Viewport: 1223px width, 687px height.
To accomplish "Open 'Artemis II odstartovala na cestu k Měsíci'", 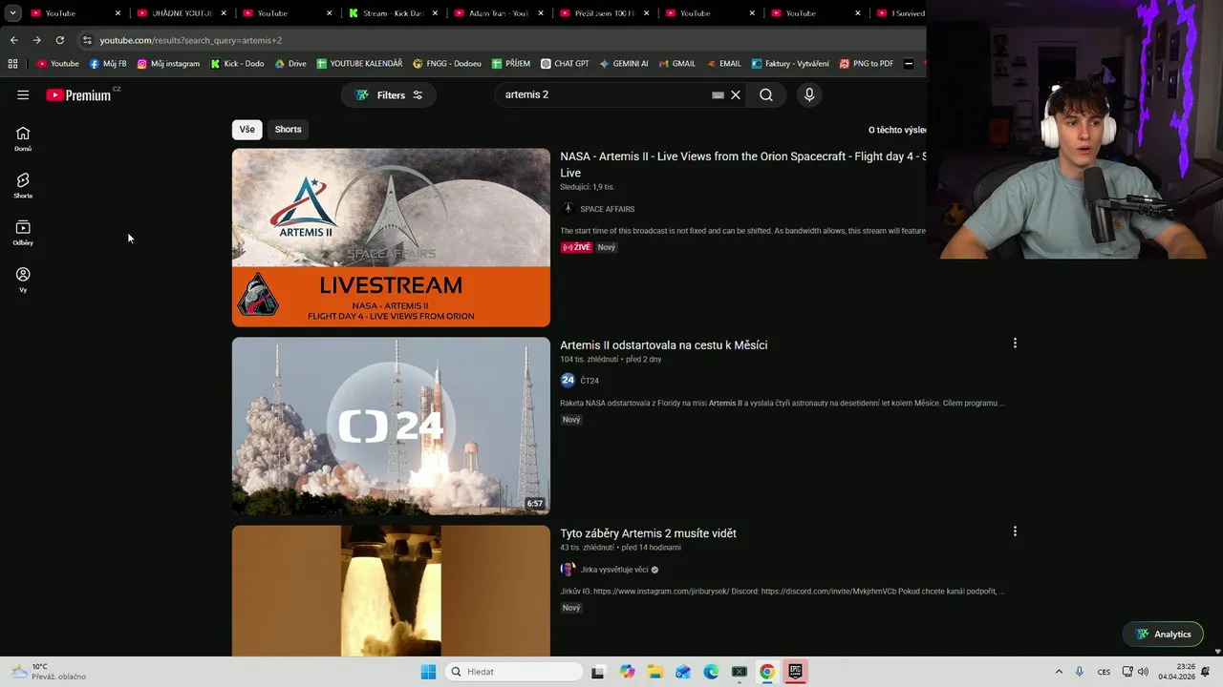I will (x=663, y=344).
